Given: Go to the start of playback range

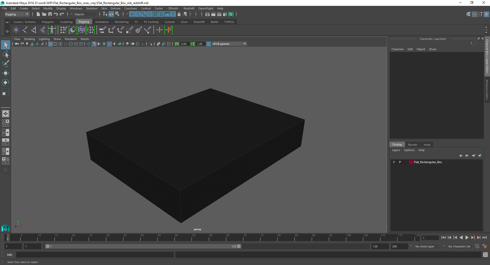Looking at the screenshot, I should 443,237.
